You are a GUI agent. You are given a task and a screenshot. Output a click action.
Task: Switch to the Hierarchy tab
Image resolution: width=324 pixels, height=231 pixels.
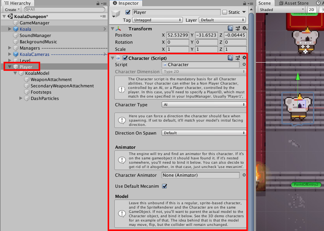[x=17, y=3]
